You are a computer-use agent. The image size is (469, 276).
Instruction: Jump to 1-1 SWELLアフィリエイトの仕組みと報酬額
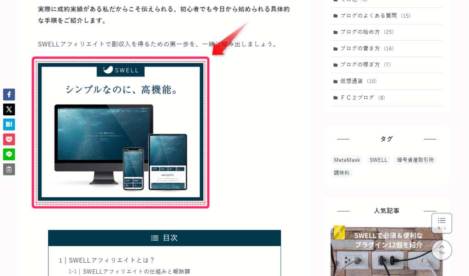pos(129,271)
